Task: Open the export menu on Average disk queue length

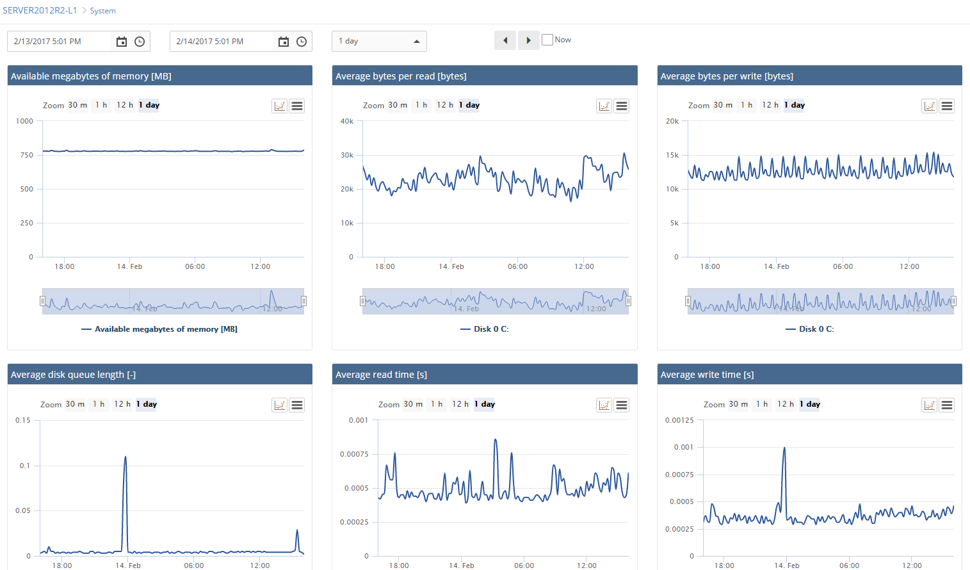Action: 296,404
